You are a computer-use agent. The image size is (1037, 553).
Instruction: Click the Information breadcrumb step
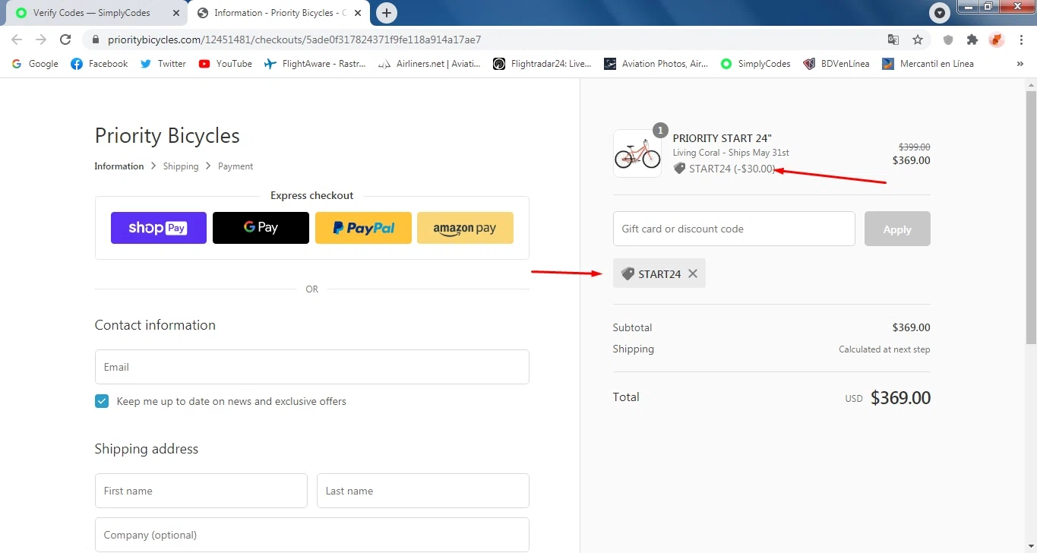[x=119, y=166]
